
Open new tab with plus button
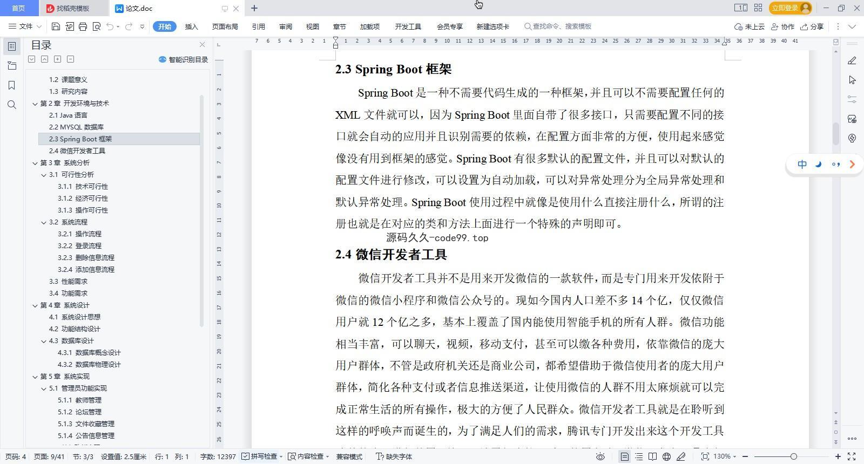[x=254, y=8]
